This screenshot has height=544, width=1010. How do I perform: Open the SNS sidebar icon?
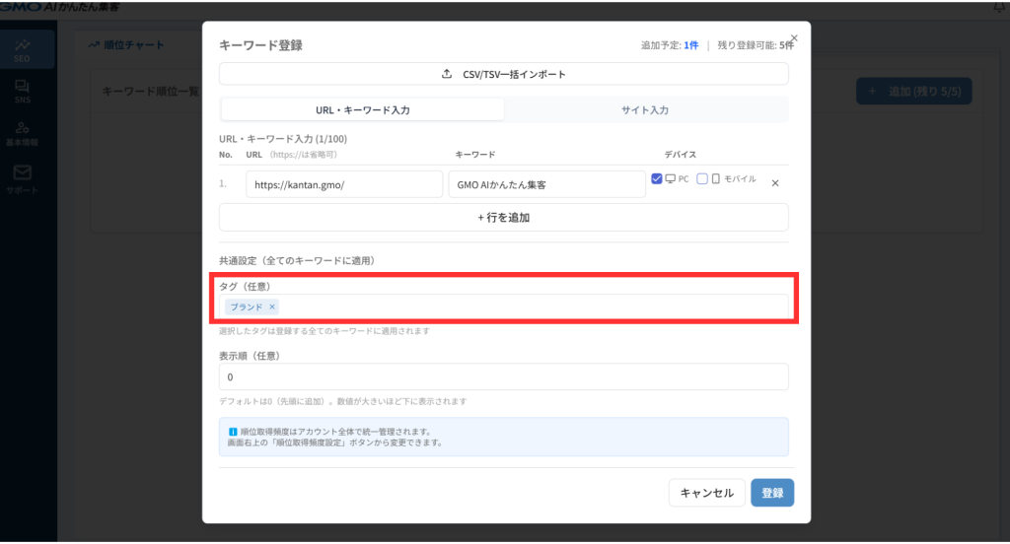coord(22,93)
